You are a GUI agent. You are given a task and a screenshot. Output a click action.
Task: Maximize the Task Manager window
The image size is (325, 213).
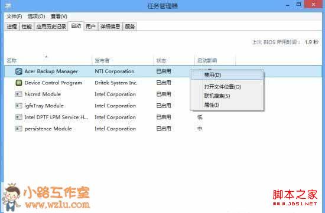pyautogui.click(x=298, y=5)
